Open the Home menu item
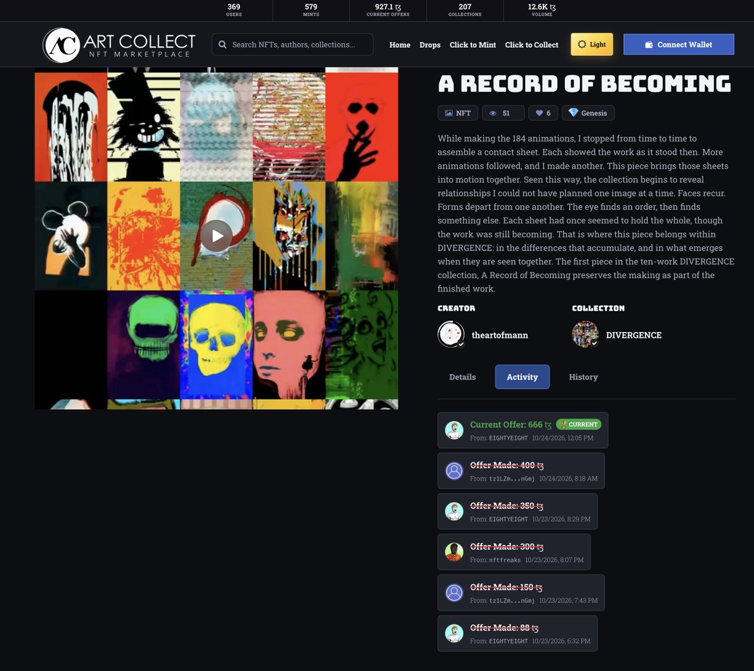754x671 pixels. click(400, 45)
